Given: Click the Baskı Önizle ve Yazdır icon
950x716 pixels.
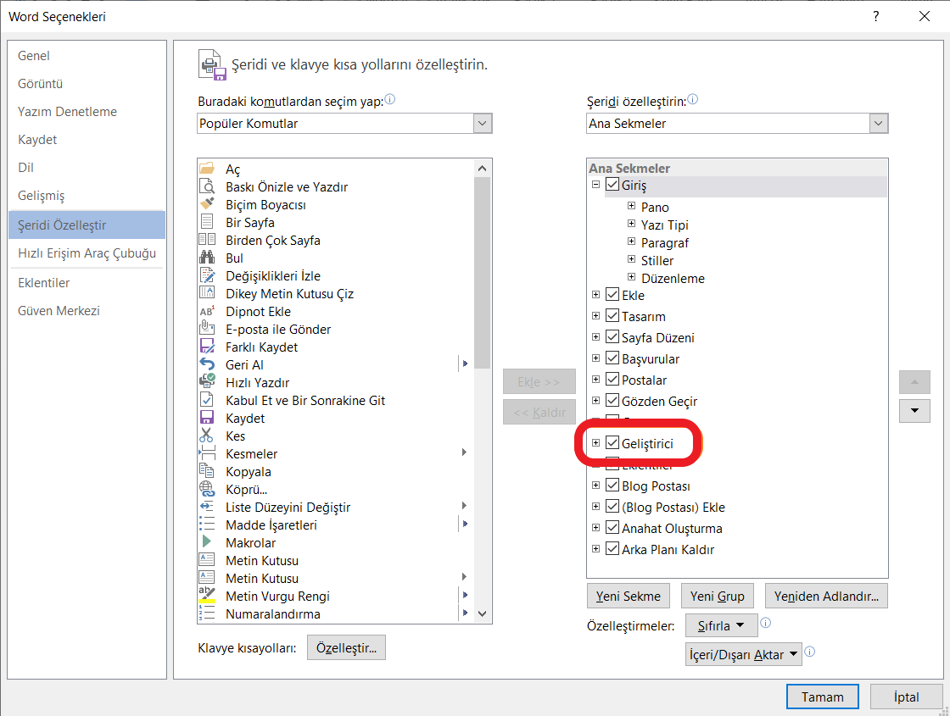Looking at the screenshot, I should tap(207, 186).
